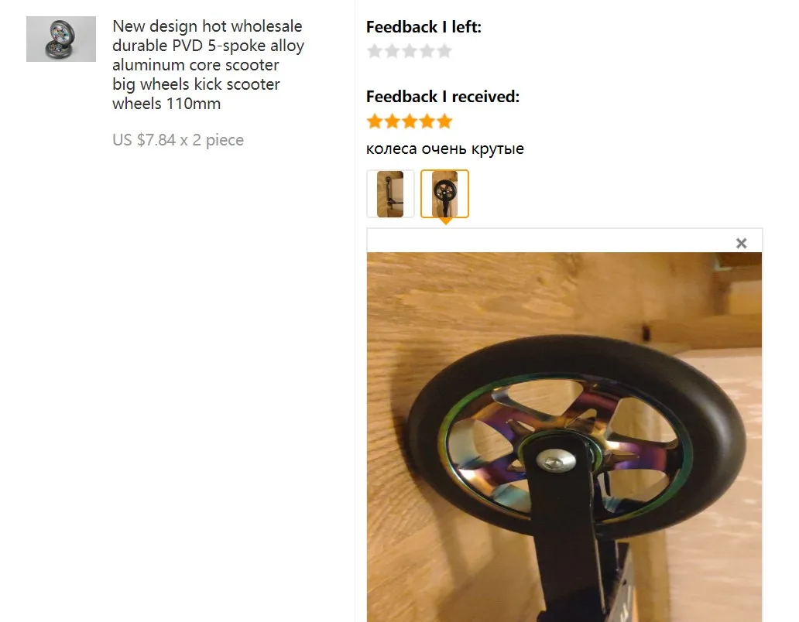Screen dimensions: 799x622
Task: Rate two stars under Feedback I left
Action: point(392,51)
